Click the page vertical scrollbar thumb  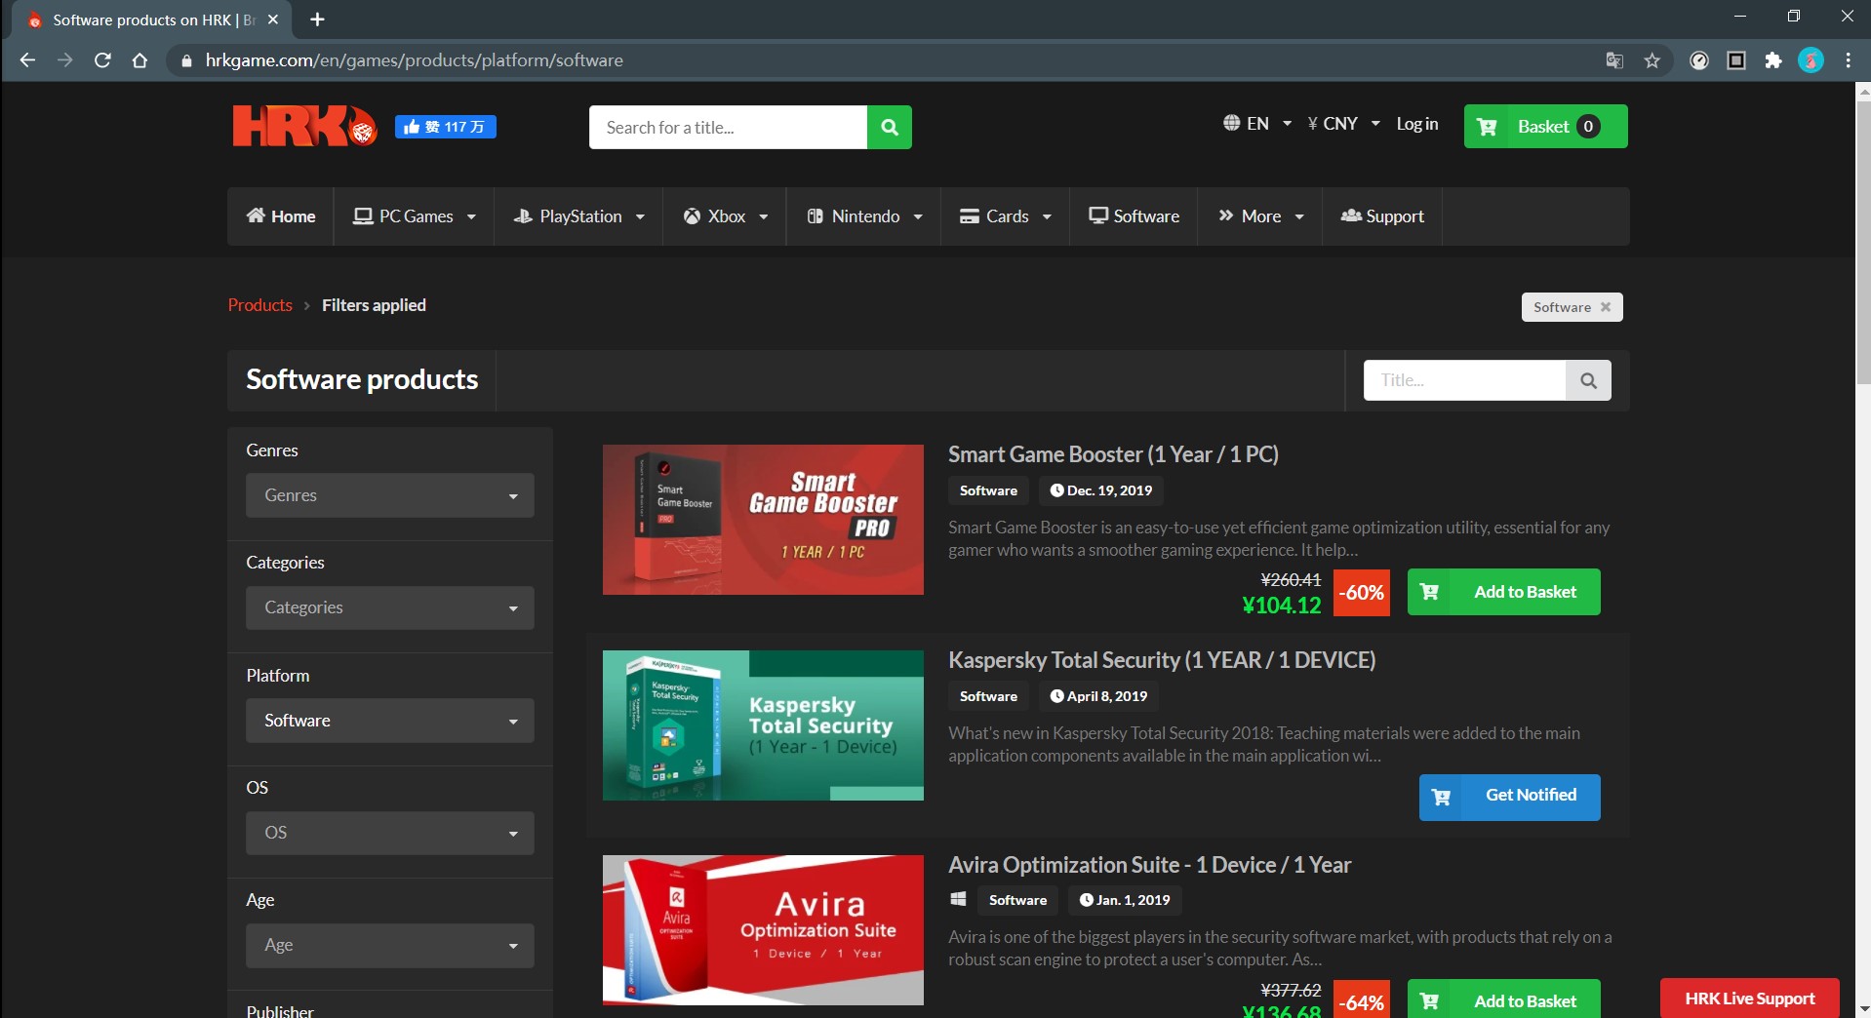tap(1862, 244)
